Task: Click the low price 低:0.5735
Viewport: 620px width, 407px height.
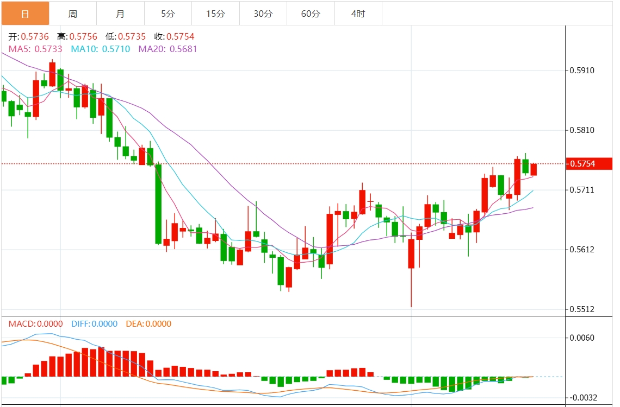Action: pyautogui.click(x=126, y=37)
